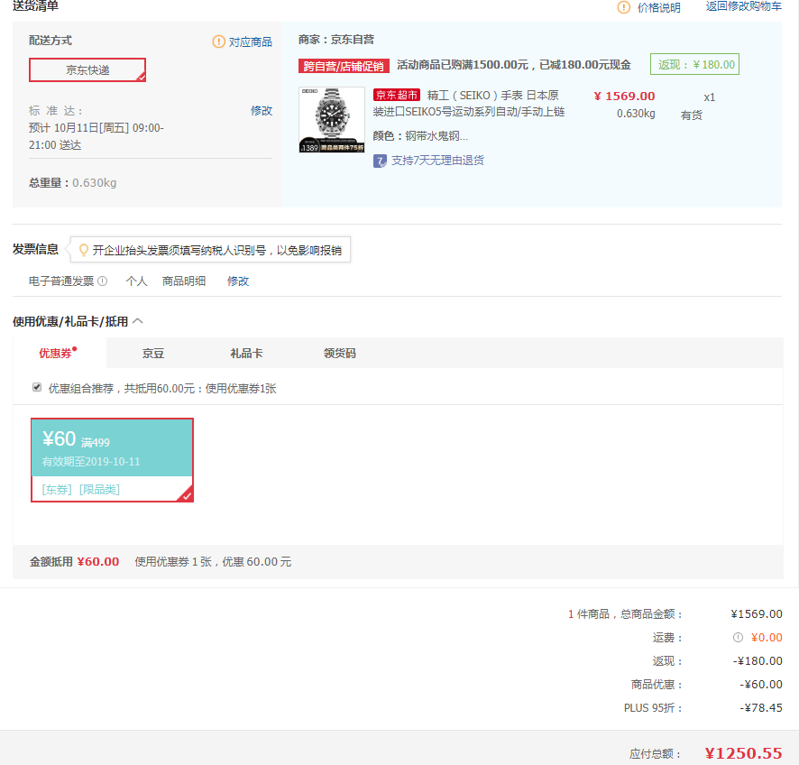Click the PLUS 95折 discount -¥78.45
The image size is (799, 765).
pyautogui.click(x=761, y=707)
